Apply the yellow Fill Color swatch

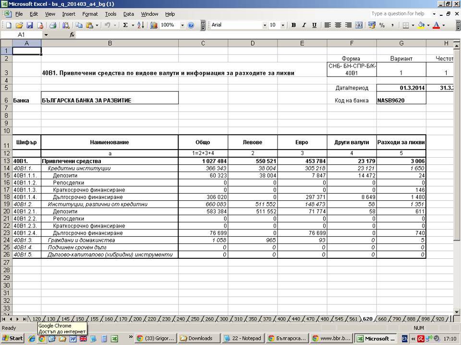[421, 25]
